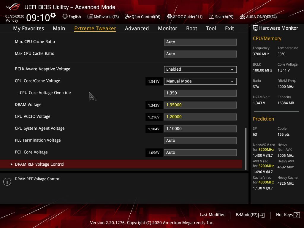Open the My Favorites tab
Screen dimensions: 304x228
point(28,28)
